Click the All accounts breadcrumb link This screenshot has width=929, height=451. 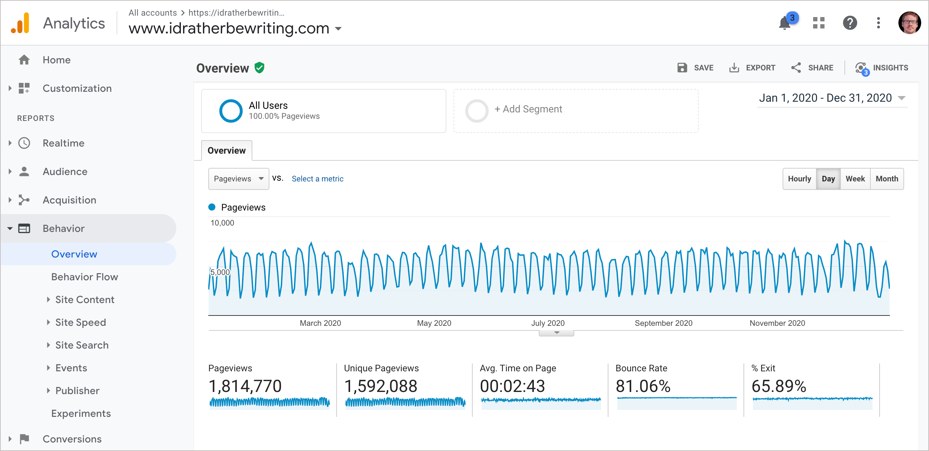coord(152,13)
